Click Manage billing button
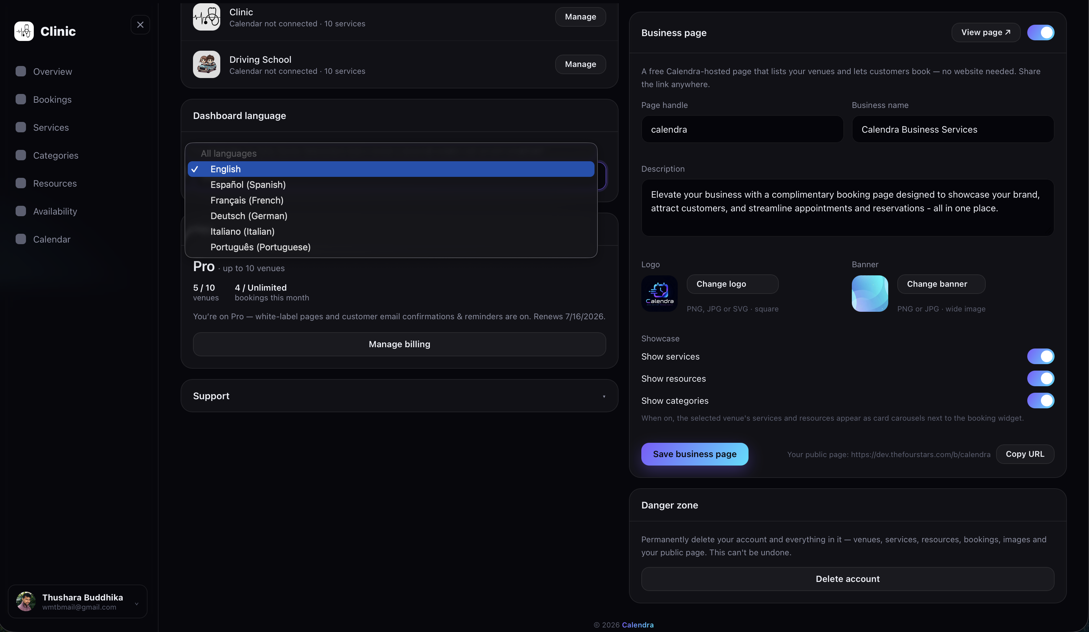Viewport: 1089px width, 632px height. [x=399, y=344]
